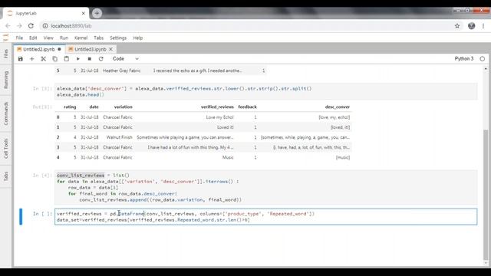Click the desc_conver column header

click(338, 107)
